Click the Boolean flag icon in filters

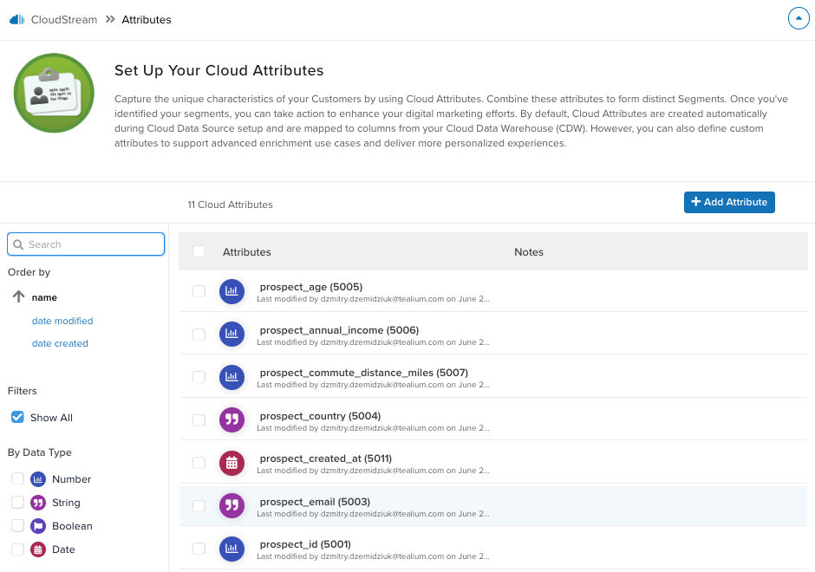tap(37, 526)
